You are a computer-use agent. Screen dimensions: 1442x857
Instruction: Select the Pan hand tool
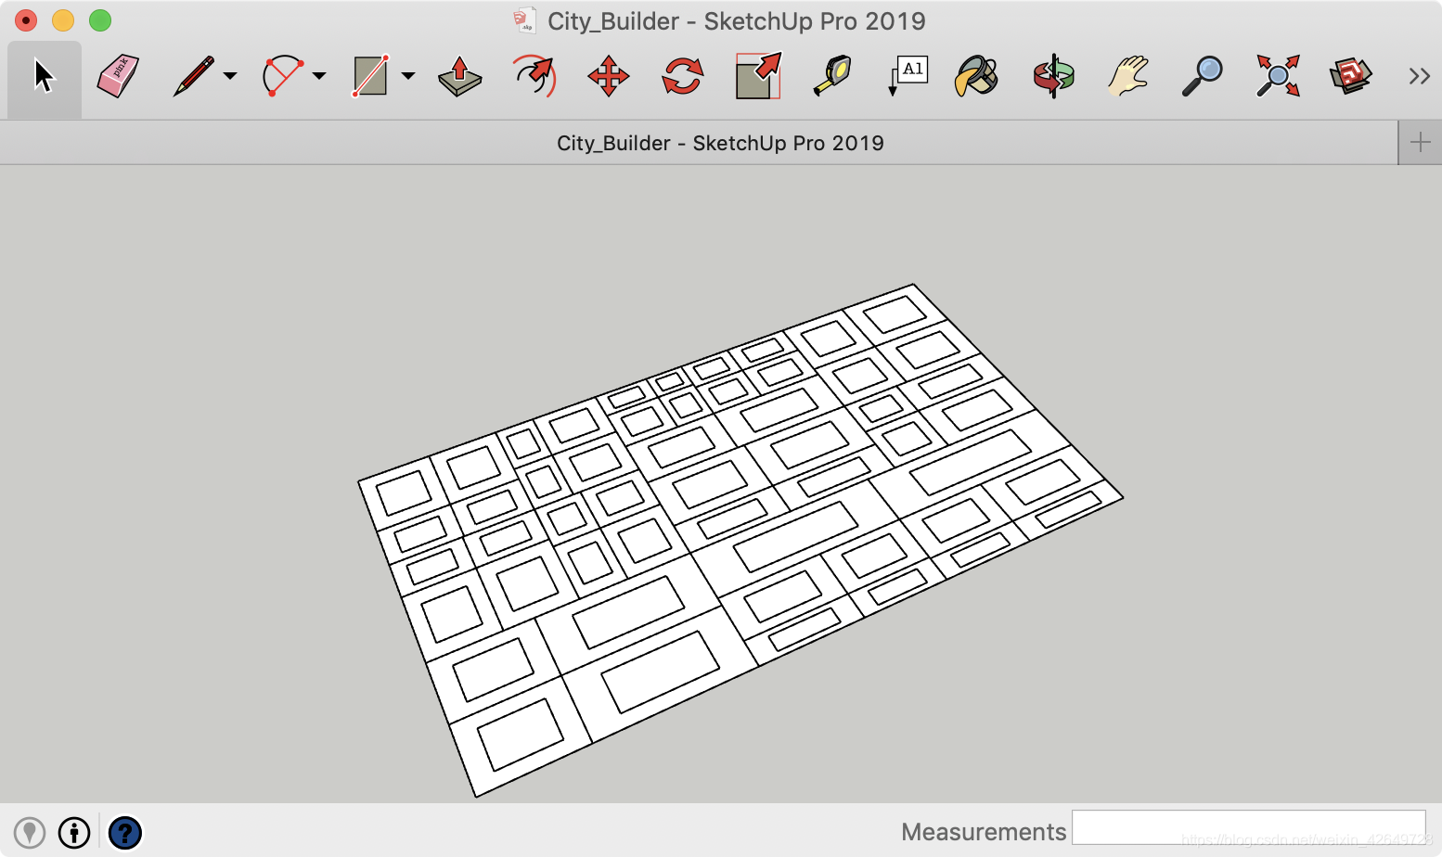tap(1128, 76)
